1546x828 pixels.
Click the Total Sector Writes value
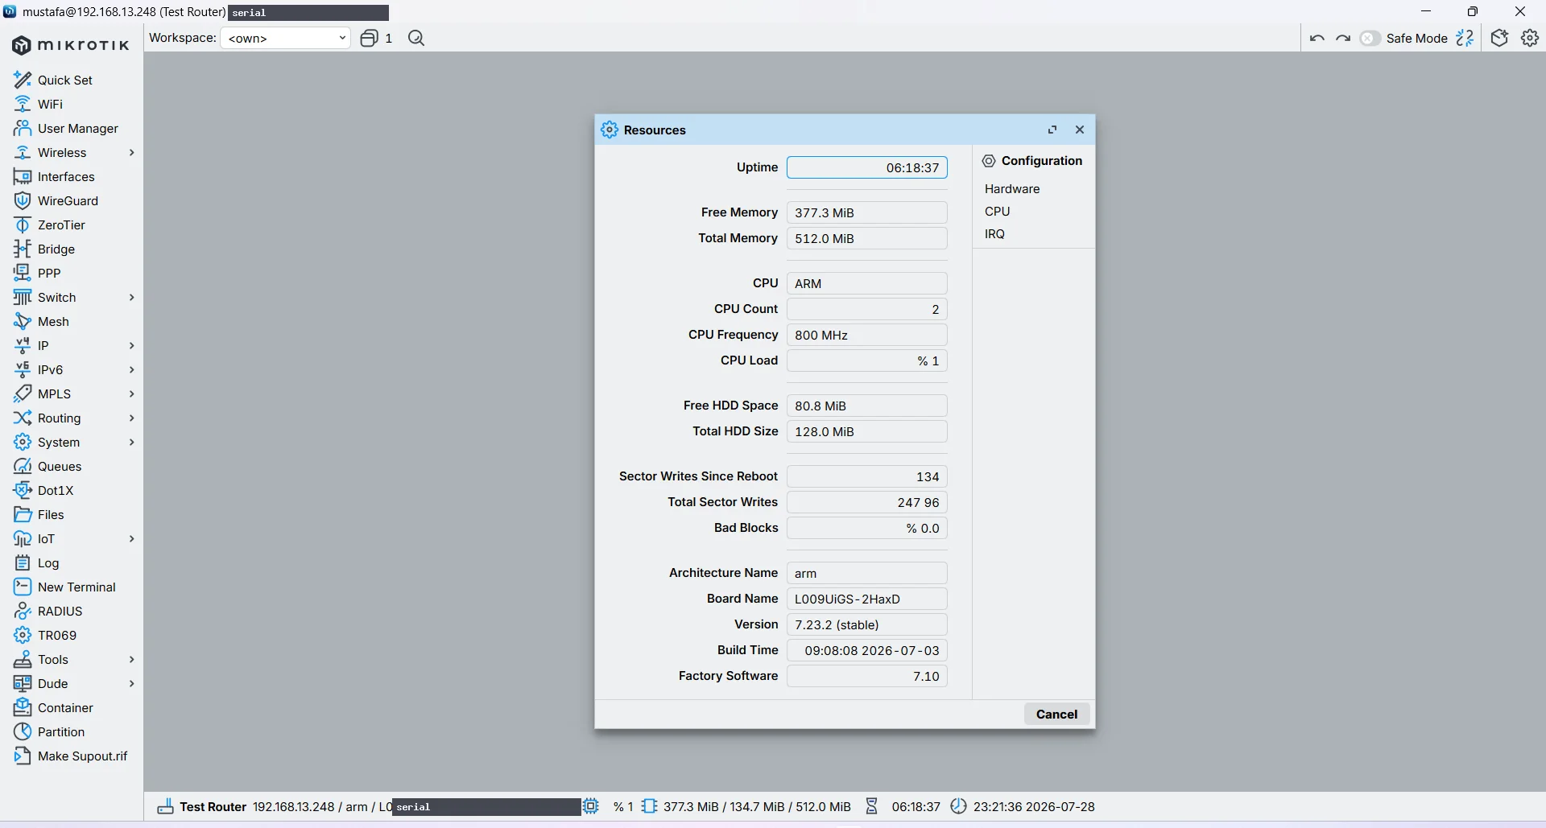tap(867, 502)
